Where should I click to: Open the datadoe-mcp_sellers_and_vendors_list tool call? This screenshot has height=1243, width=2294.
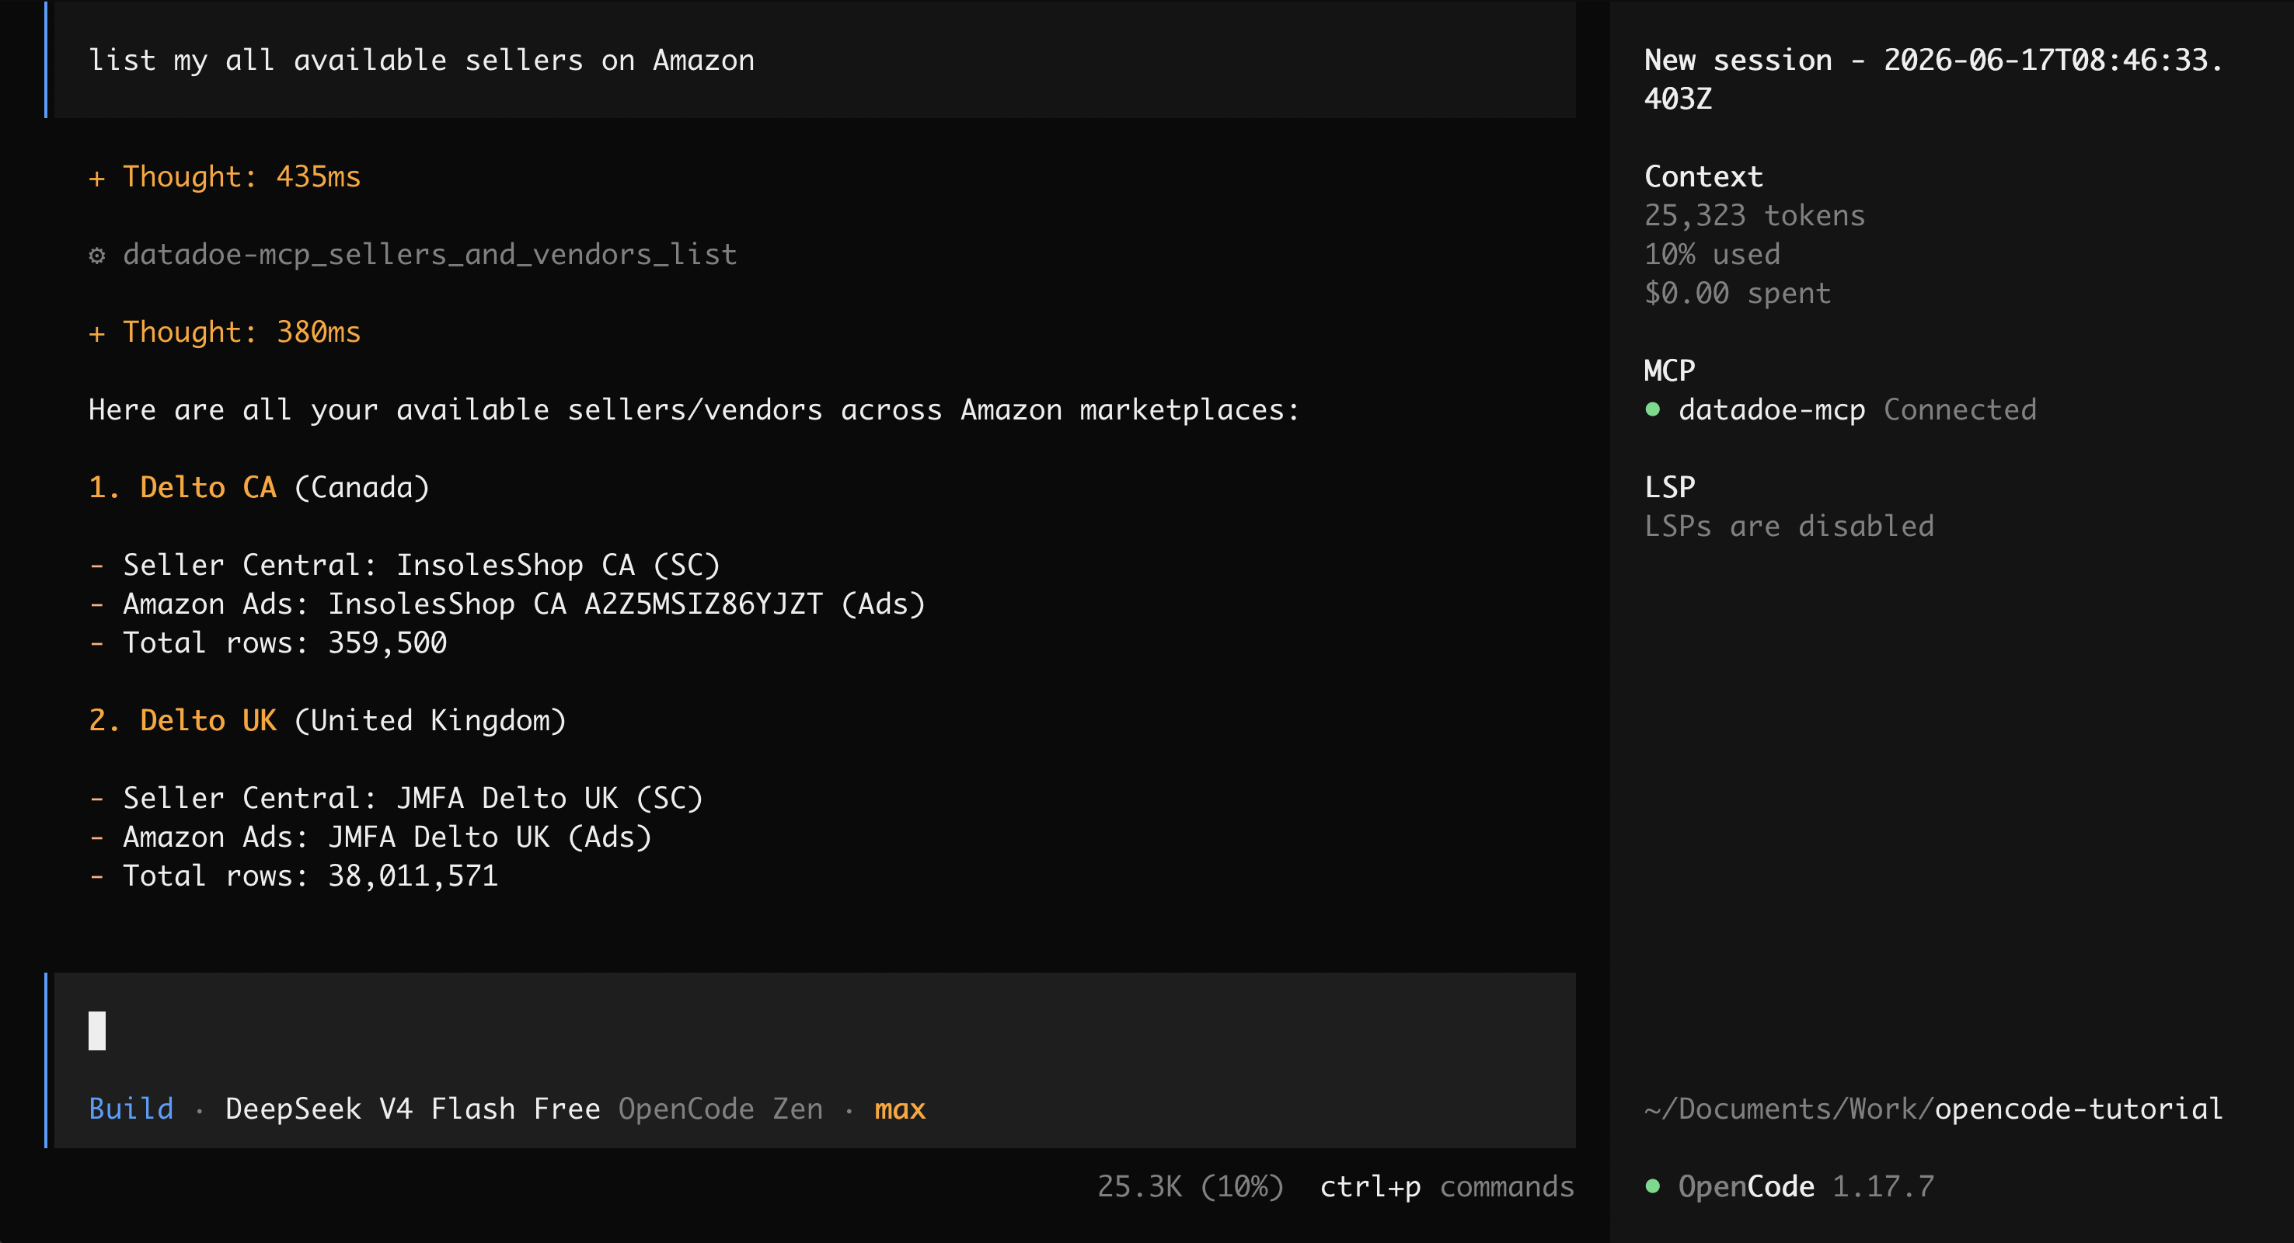click(x=431, y=255)
